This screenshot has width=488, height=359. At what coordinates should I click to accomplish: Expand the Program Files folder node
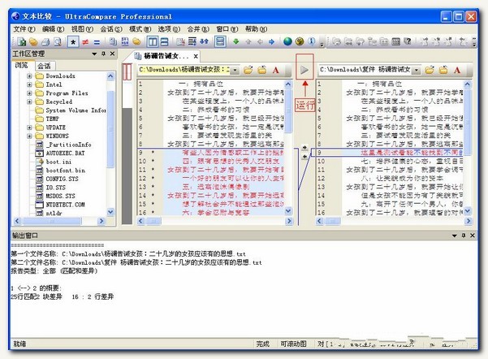tap(29, 93)
